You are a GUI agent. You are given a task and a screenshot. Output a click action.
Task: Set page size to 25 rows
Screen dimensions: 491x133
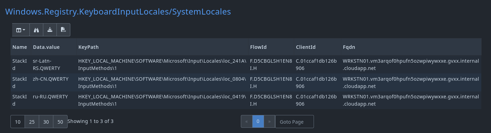tap(32, 122)
